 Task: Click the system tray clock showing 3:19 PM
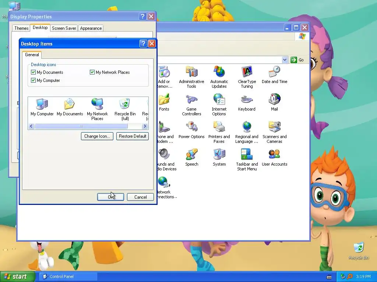click(363, 276)
